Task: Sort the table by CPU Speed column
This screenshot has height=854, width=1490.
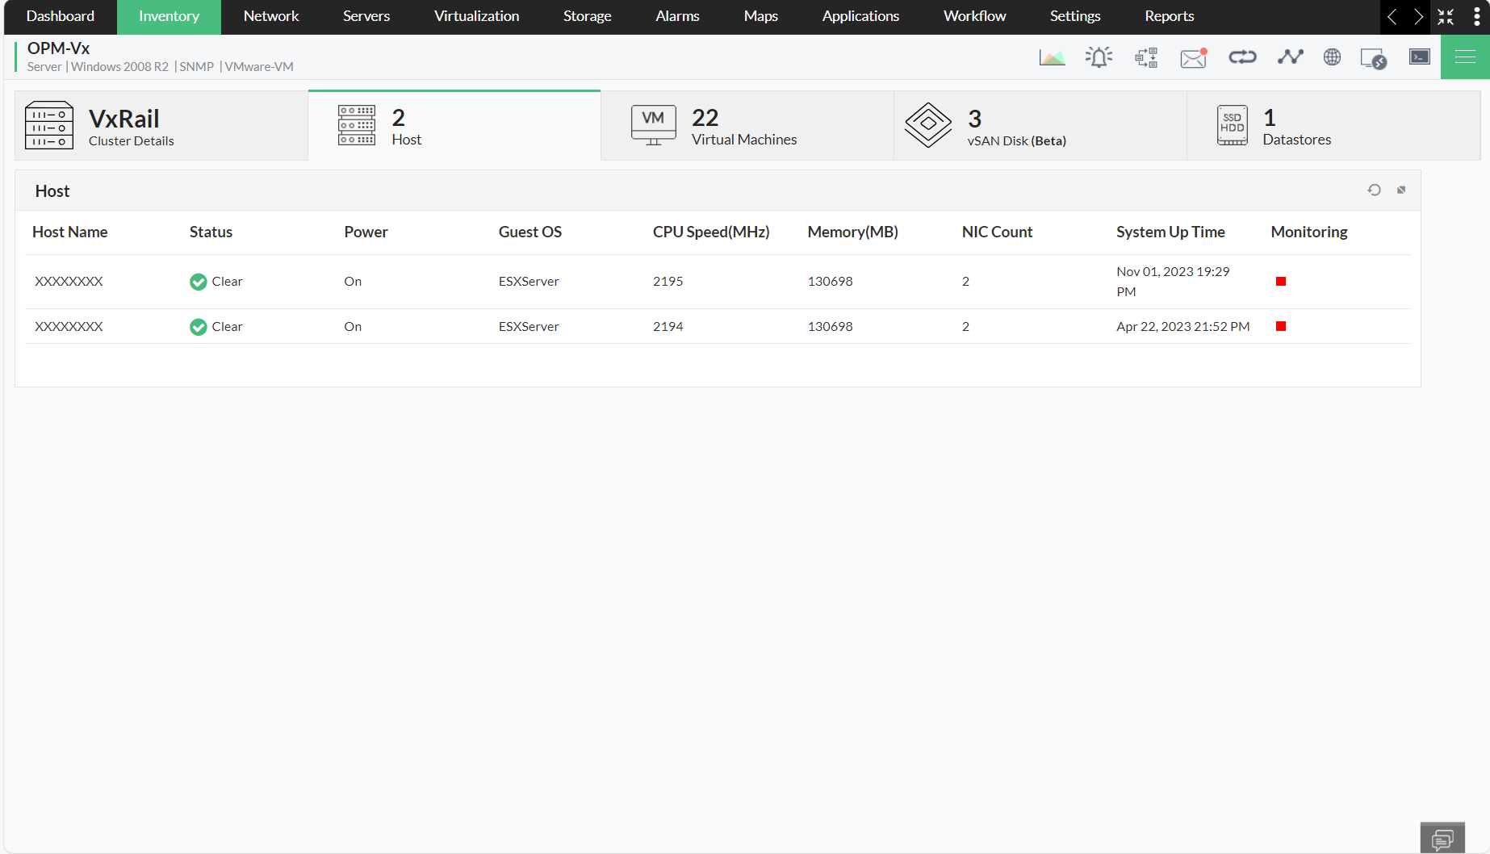Action: coord(710,232)
